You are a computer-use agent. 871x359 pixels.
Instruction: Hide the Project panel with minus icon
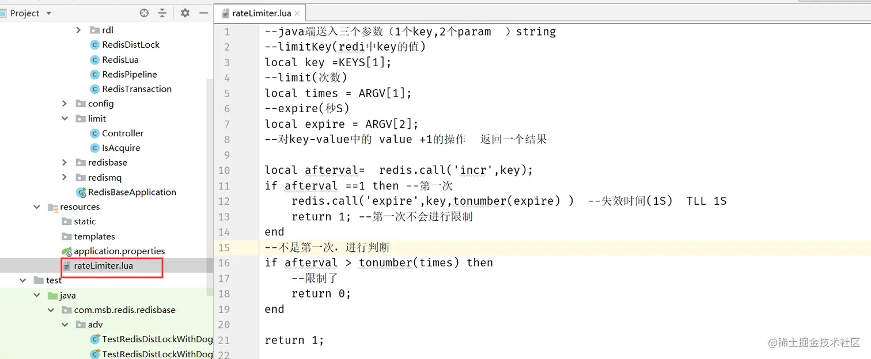click(x=203, y=13)
